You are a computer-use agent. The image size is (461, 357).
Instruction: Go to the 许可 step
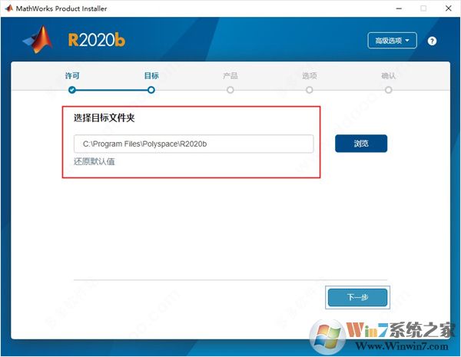coord(72,76)
